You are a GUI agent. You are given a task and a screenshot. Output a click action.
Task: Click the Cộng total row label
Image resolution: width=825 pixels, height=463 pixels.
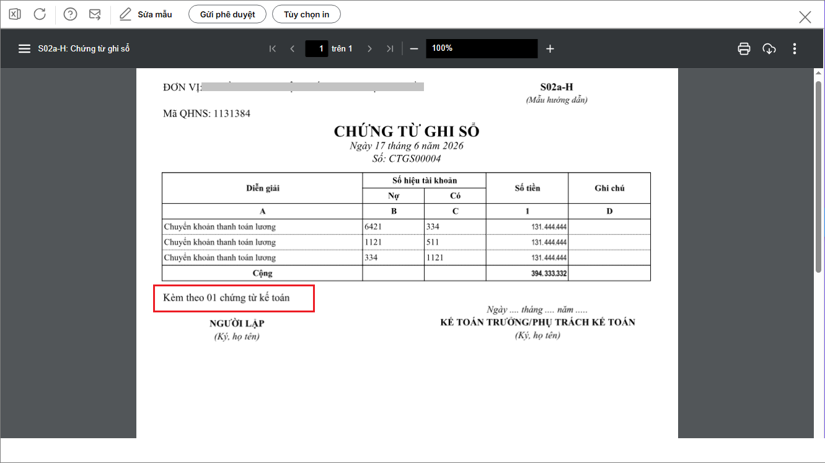click(262, 273)
